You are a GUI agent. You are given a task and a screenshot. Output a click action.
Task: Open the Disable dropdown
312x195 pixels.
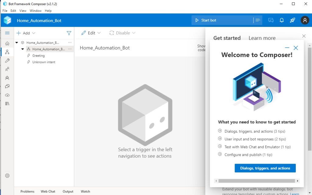coord(122,33)
